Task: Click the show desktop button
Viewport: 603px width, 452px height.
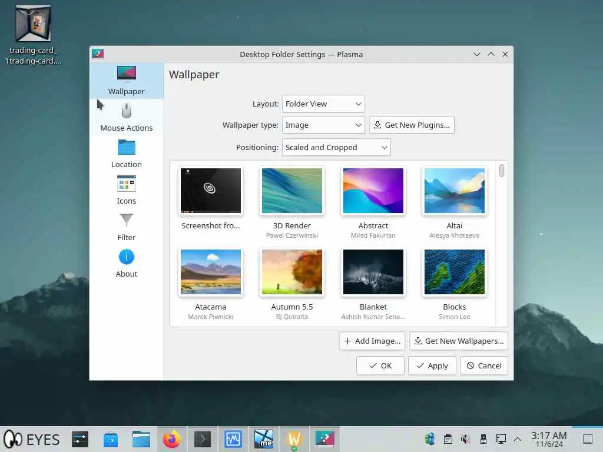Action: (588, 439)
